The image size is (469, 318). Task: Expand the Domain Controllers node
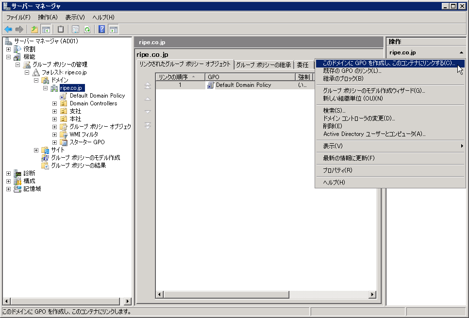[54, 103]
